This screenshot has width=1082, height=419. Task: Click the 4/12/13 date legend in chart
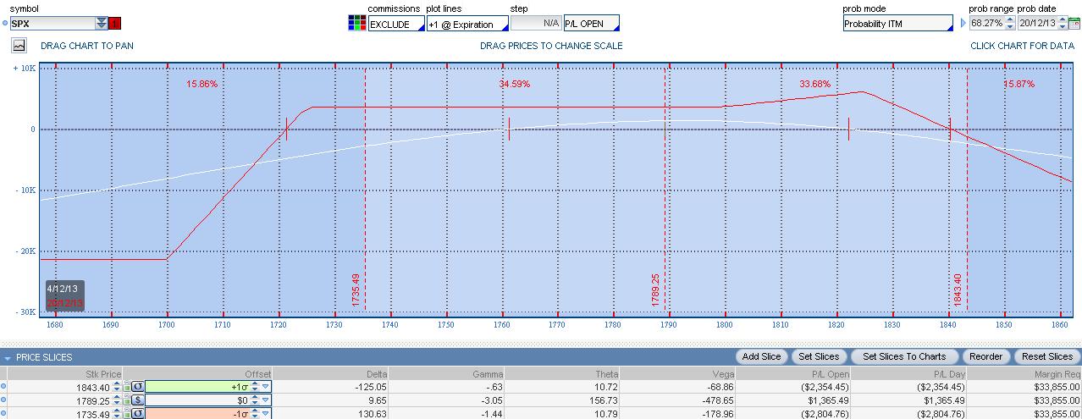click(63, 289)
